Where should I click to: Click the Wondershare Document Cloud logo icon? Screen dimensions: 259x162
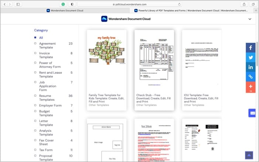coord(104,19)
